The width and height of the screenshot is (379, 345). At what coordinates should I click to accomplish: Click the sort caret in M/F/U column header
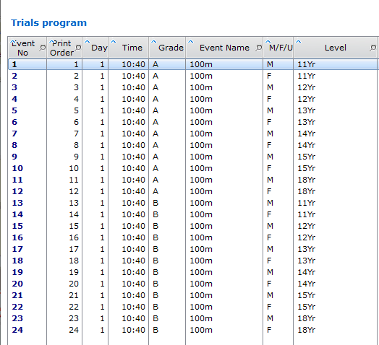(268, 42)
